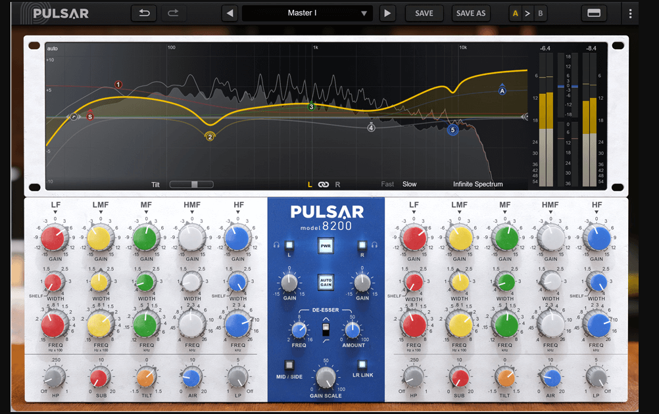Toggle the LR LINK button
The width and height of the screenshot is (659, 414).
(x=362, y=364)
